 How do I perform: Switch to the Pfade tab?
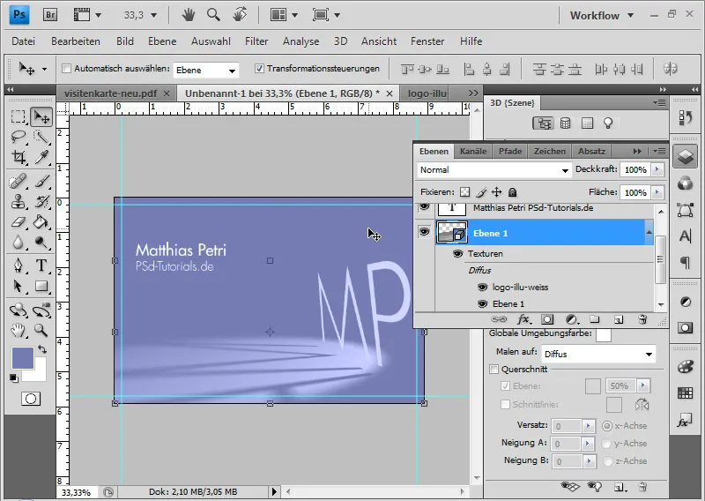510,151
